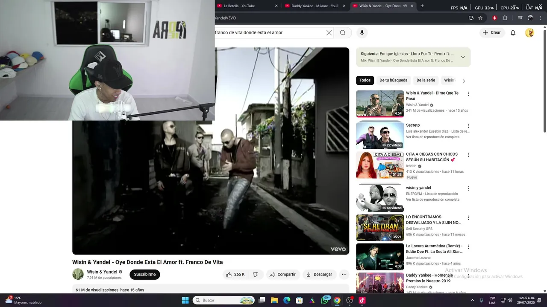This screenshot has height=307, width=547.
Task: Open options for Dime Que Te Pasó
Action: [x=468, y=94]
